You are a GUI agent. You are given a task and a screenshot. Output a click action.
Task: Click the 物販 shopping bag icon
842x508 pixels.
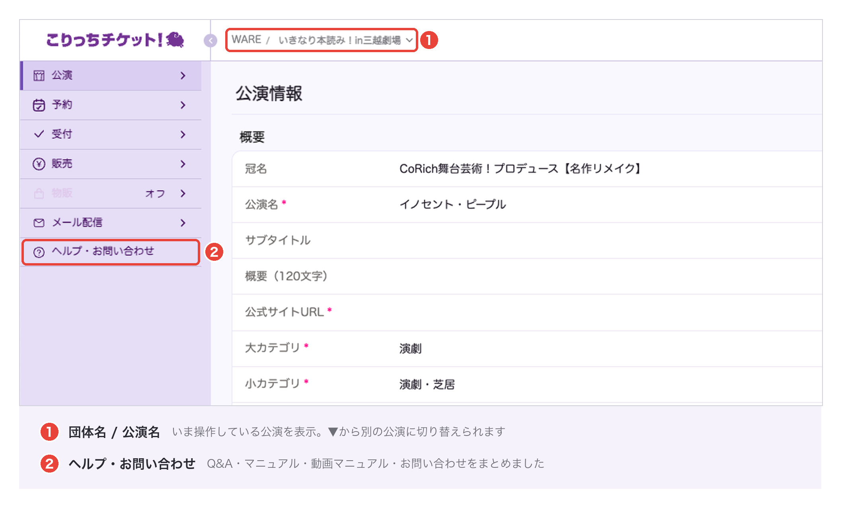point(39,193)
